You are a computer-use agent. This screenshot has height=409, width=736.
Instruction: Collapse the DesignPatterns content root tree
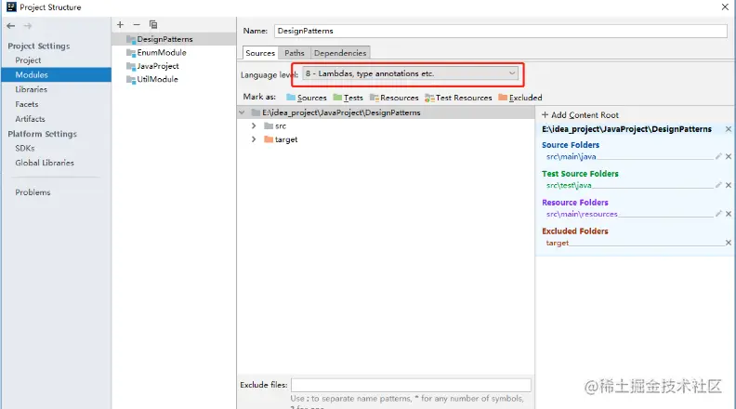(x=242, y=112)
